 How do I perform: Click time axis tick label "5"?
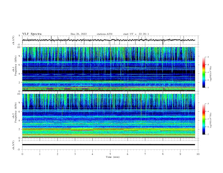(x=110, y=154)
